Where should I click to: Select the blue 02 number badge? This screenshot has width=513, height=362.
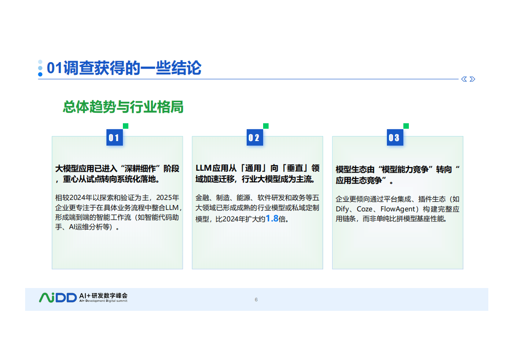tap(254, 138)
